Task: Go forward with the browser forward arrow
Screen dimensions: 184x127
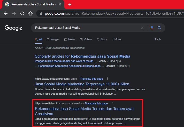Action: (x=14, y=13)
